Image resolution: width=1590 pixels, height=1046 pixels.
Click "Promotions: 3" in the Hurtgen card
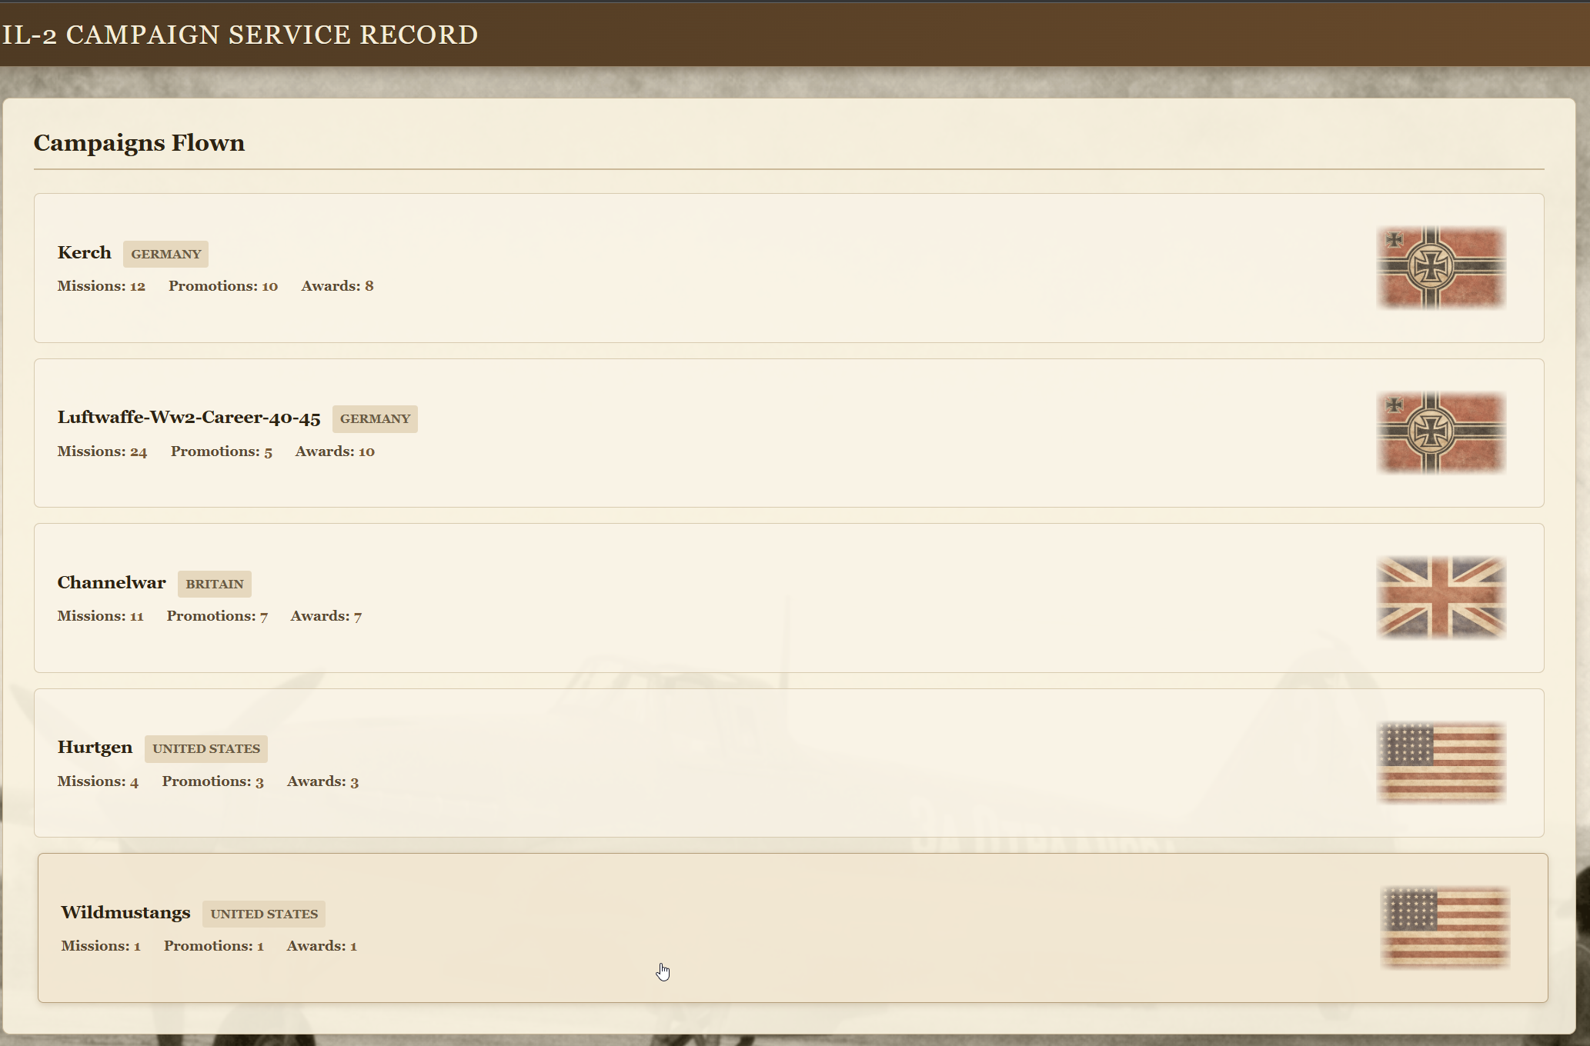pyautogui.click(x=213, y=781)
